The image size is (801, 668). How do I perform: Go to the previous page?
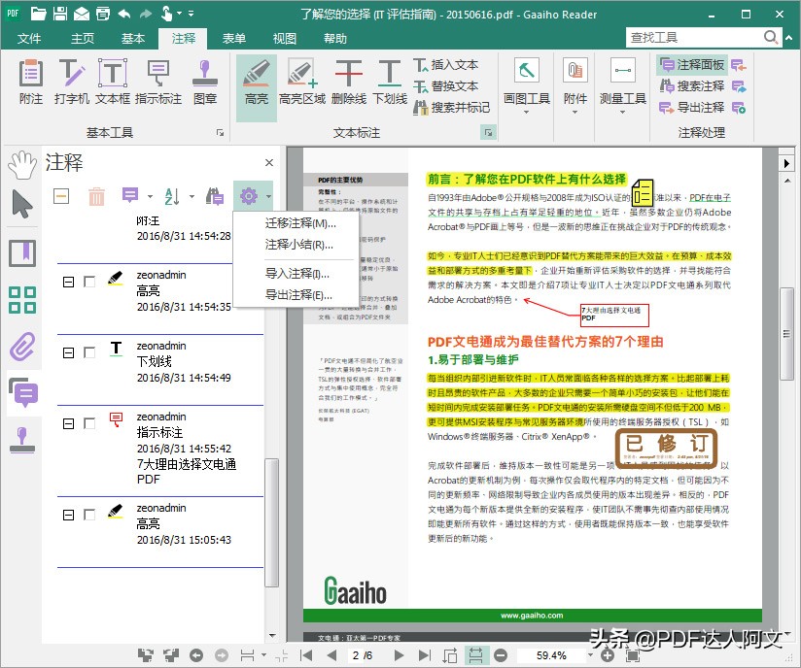point(332,655)
